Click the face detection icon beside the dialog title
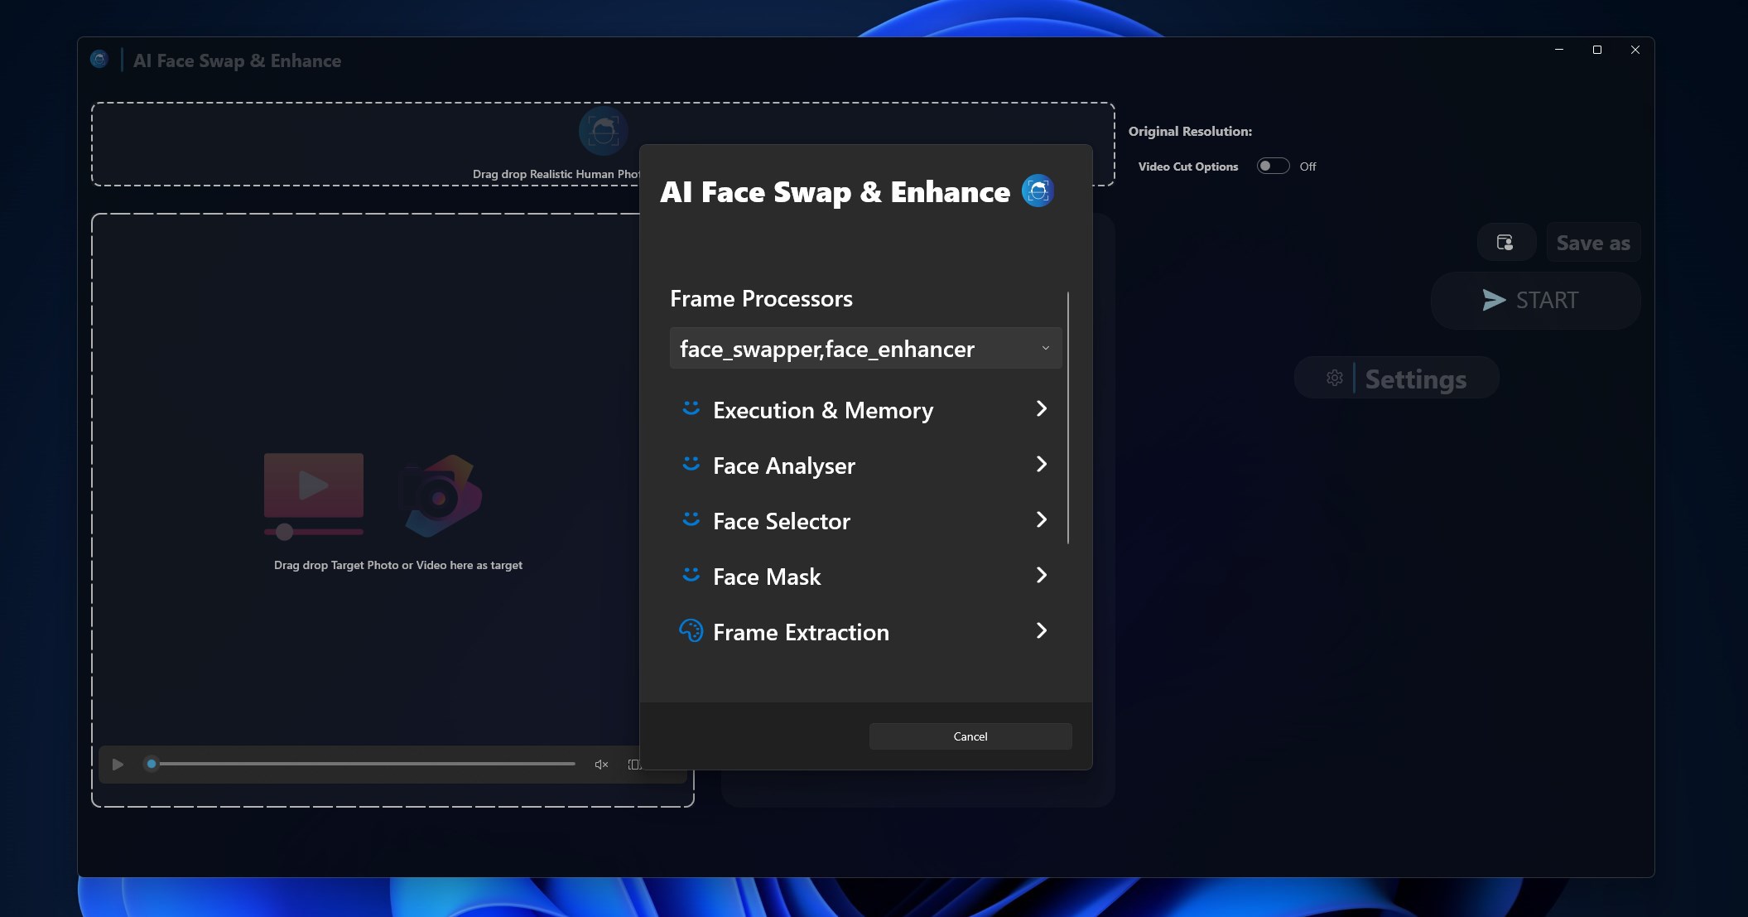1748x917 pixels. (x=1038, y=191)
